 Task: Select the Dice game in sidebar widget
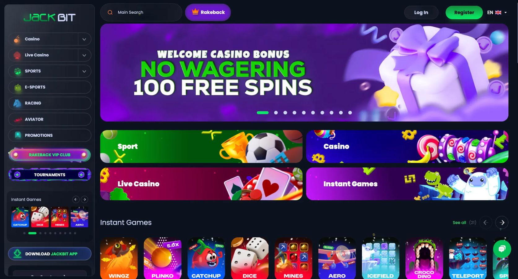click(40, 217)
